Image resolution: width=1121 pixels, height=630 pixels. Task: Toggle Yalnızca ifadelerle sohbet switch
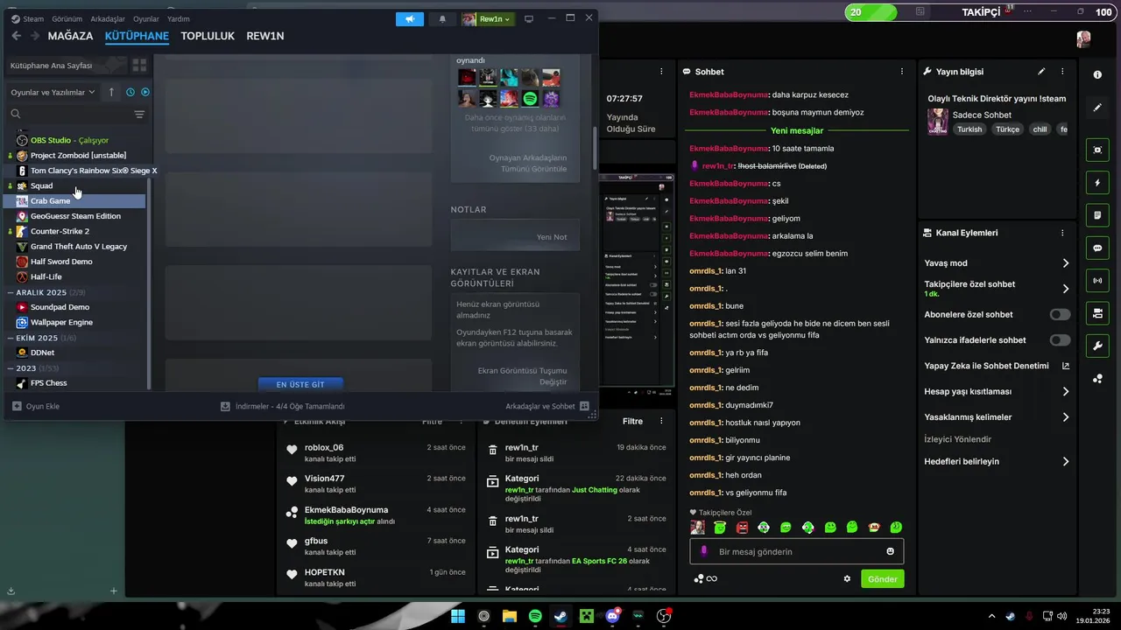1060,339
